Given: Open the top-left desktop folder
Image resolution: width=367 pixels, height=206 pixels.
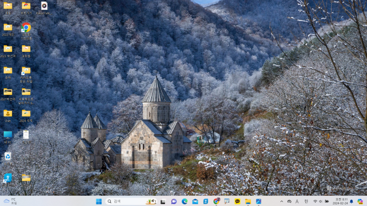Looking at the screenshot, I should click(8, 8).
